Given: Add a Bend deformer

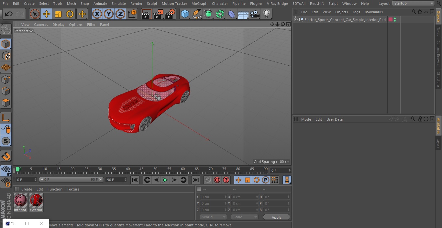Looking at the screenshot, I should point(232,14).
